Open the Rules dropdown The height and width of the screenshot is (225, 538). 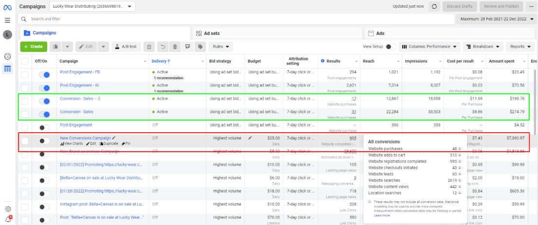[x=221, y=47]
